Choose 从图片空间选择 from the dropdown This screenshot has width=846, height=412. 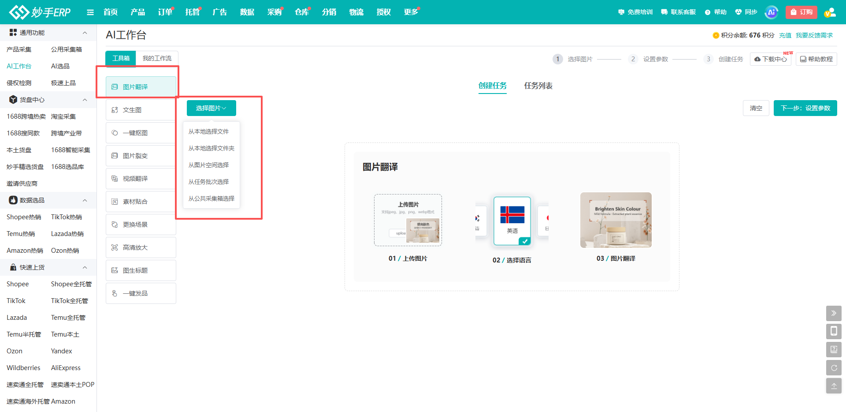(211, 165)
